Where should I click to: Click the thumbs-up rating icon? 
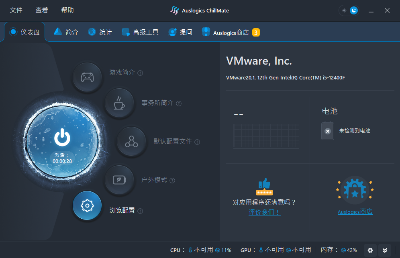[x=264, y=186]
